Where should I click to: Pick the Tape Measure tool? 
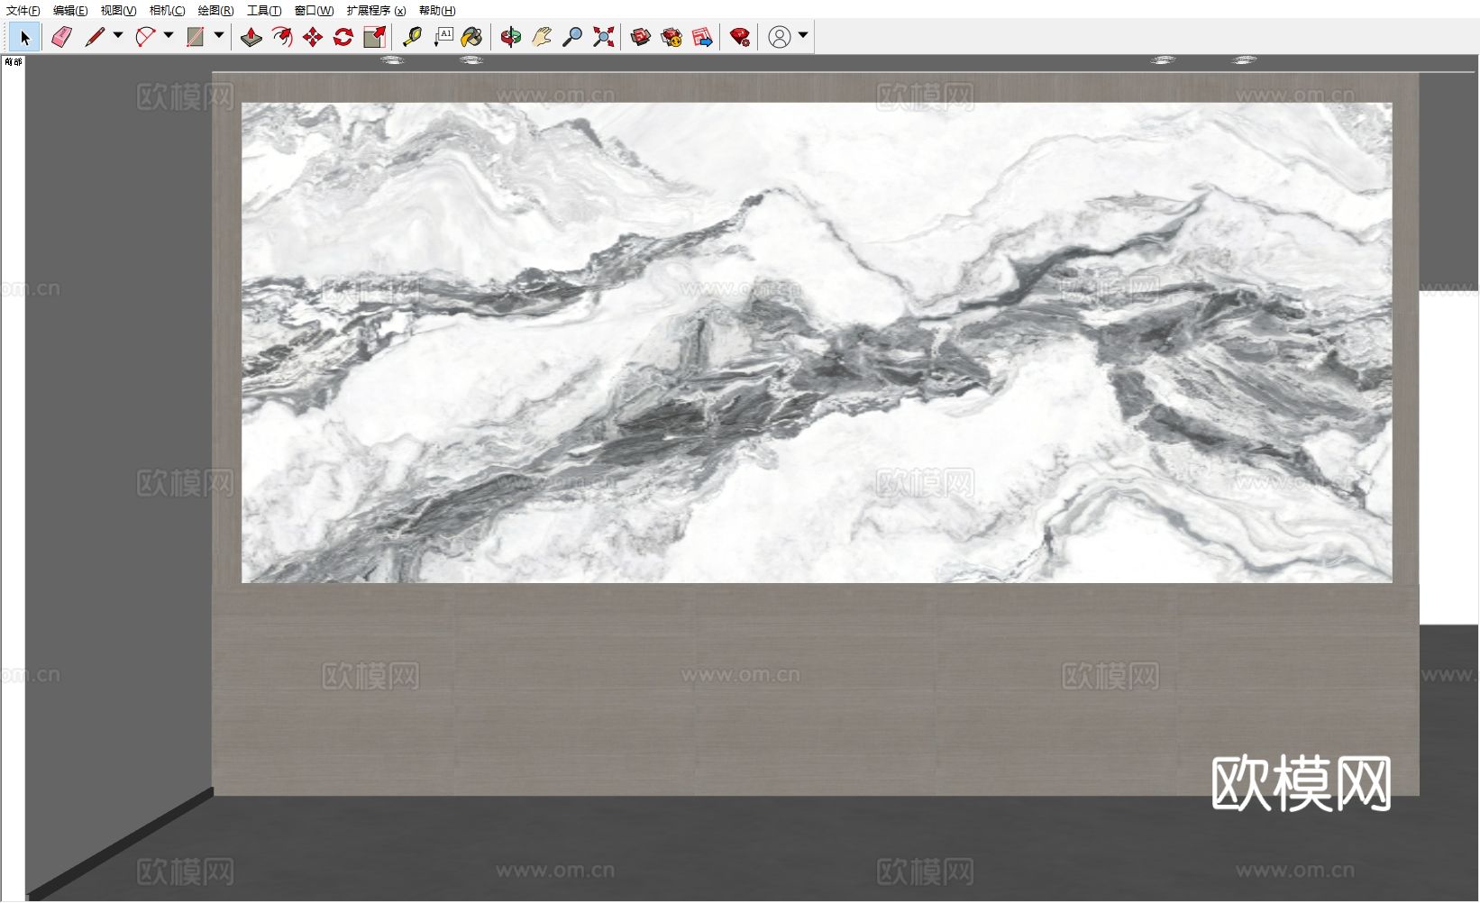pyautogui.click(x=412, y=37)
